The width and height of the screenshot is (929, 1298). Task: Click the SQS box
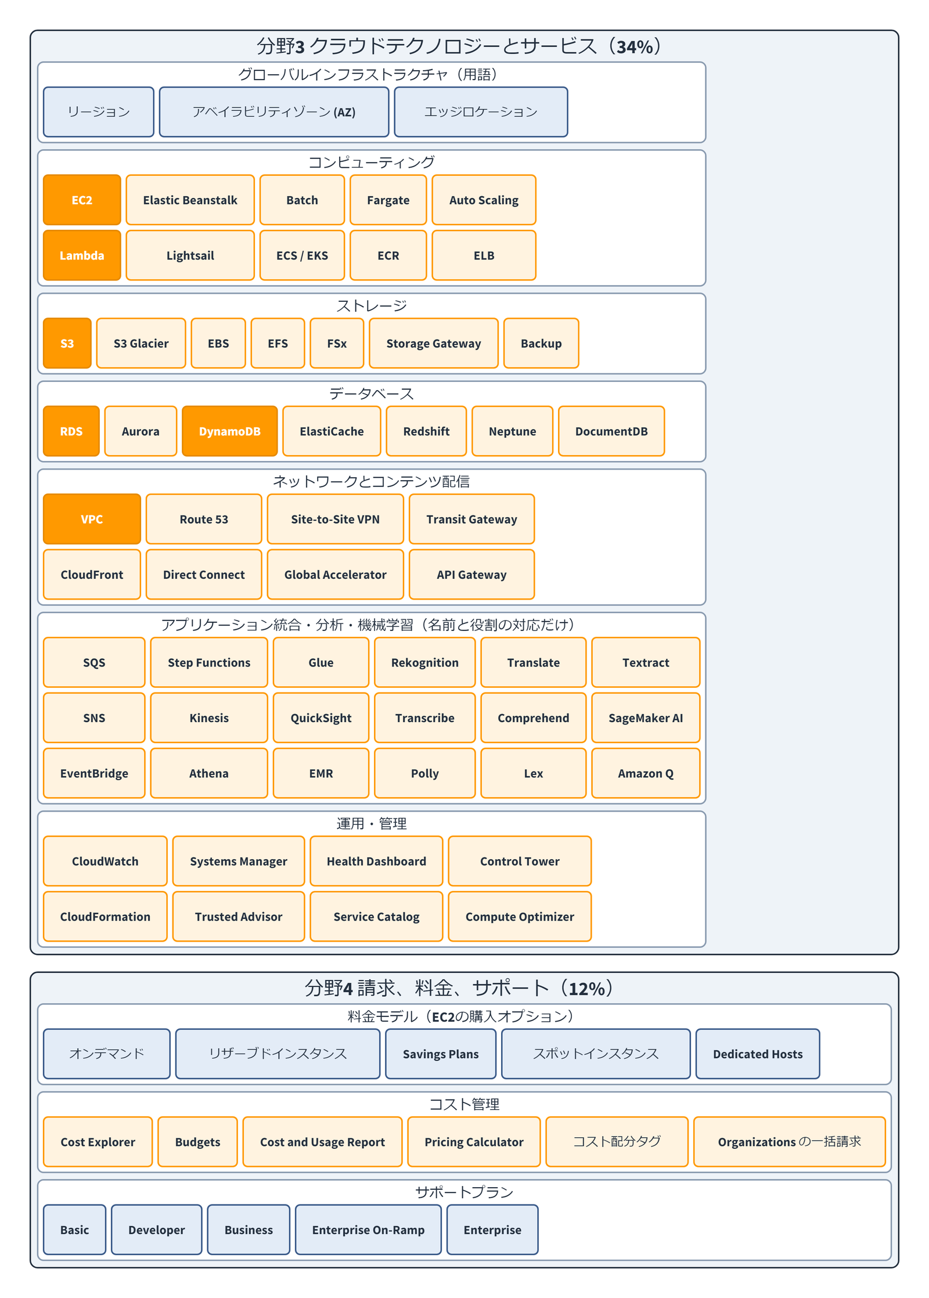click(94, 662)
